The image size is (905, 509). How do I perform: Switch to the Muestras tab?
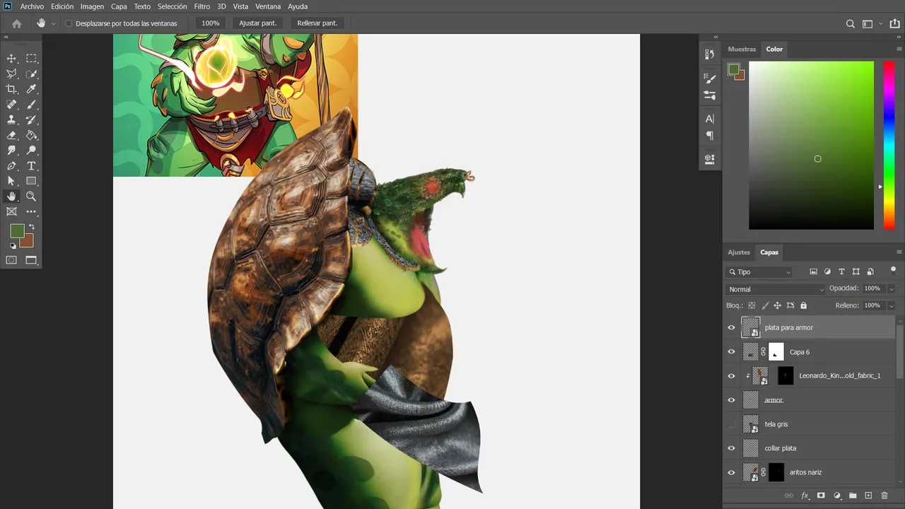(x=742, y=49)
